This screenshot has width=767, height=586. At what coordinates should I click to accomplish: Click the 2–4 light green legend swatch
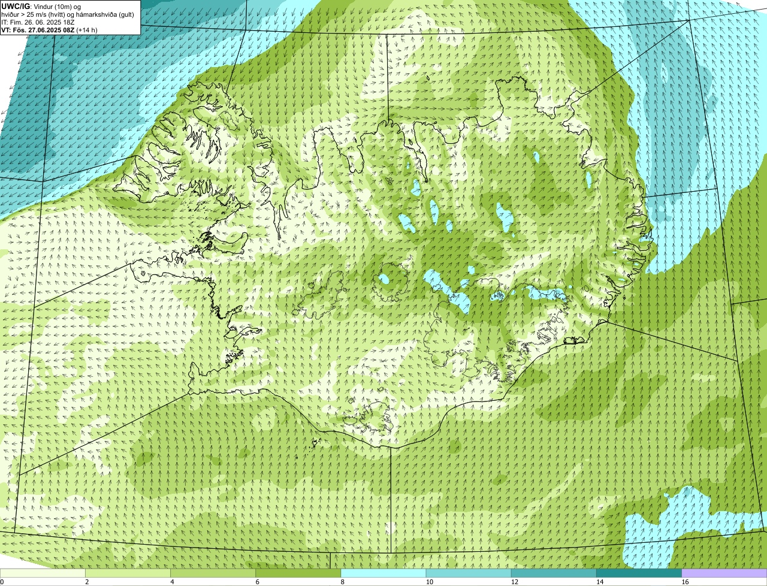tap(128, 573)
